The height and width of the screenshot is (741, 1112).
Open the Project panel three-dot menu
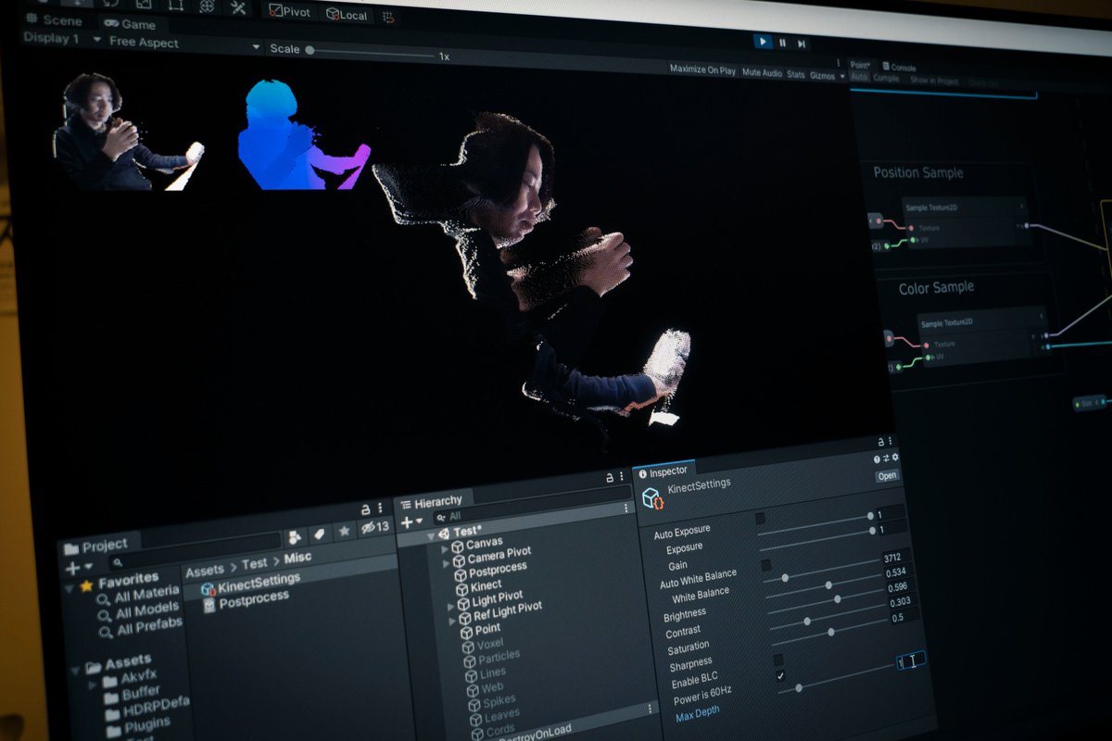379,508
